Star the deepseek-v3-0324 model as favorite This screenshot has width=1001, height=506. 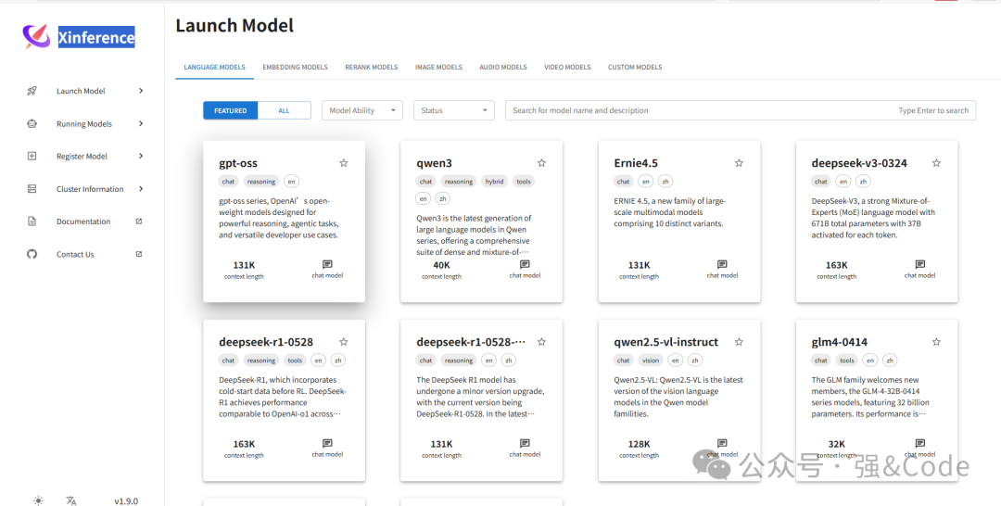click(936, 163)
